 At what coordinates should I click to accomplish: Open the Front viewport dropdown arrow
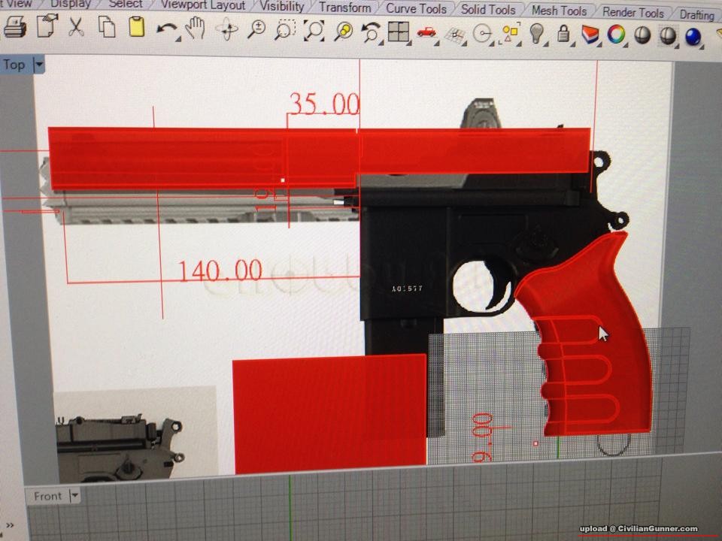point(74,496)
